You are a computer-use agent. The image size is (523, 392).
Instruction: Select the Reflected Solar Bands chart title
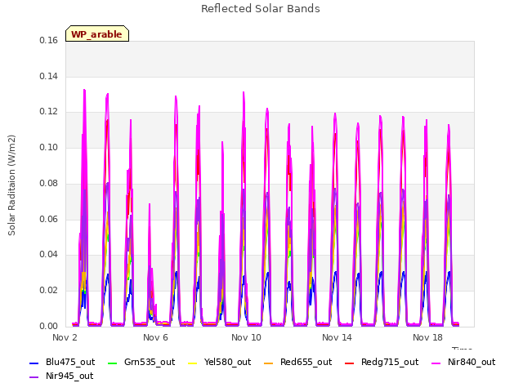pos(261,9)
